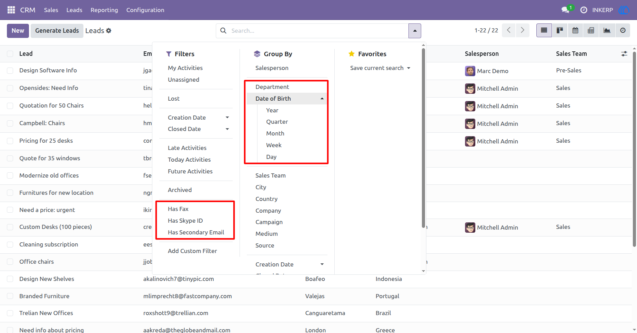Apply the Late Activities filter
The height and width of the screenshot is (333, 637).
(187, 148)
